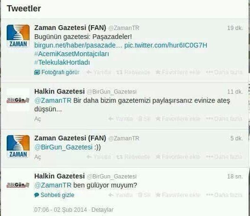Retweet the Paşazadeler tweet
The width and height of the screenshot is (250, 216).
[x=133, y=72]
